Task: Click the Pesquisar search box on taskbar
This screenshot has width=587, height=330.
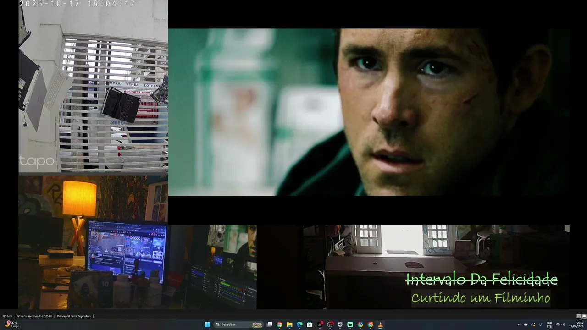Action: pos(239,324)
